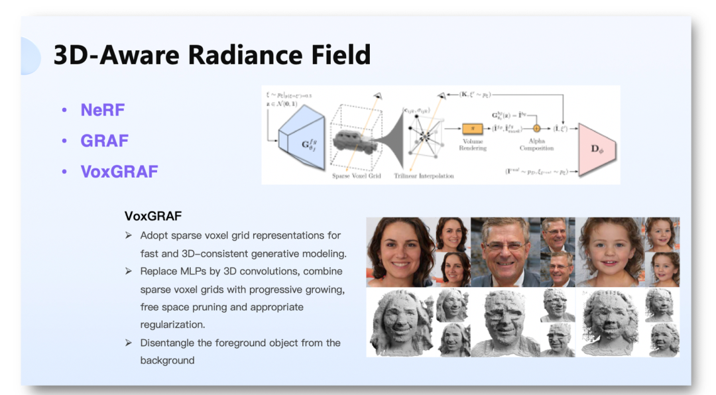
Task: Click the 'Replace MLPs by 3D convolutions, combine' line
Action: coord(241,271)
